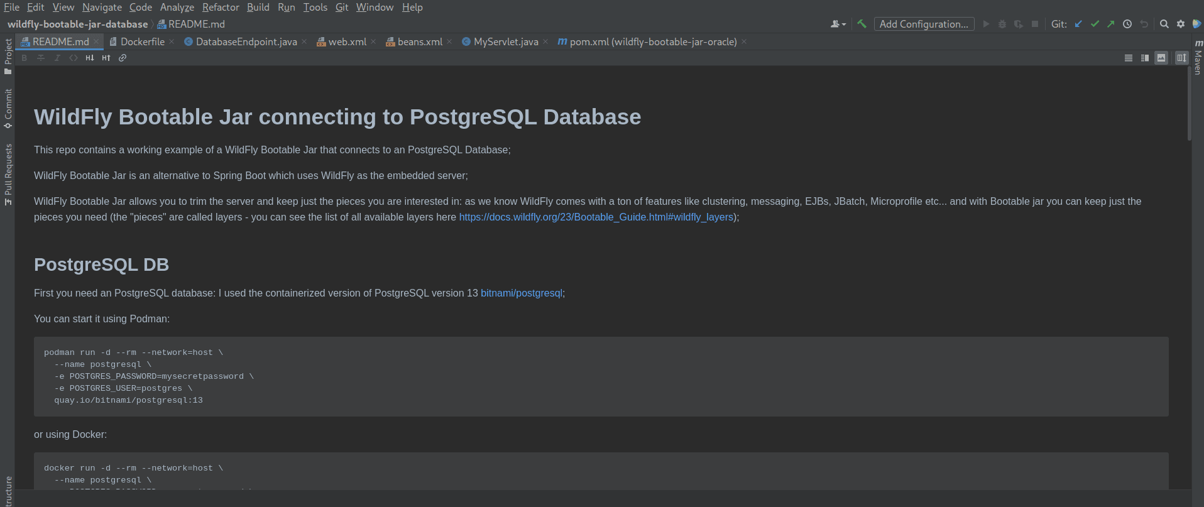Open the Refactor menu
1204x507 pixels.
(221, 7)
